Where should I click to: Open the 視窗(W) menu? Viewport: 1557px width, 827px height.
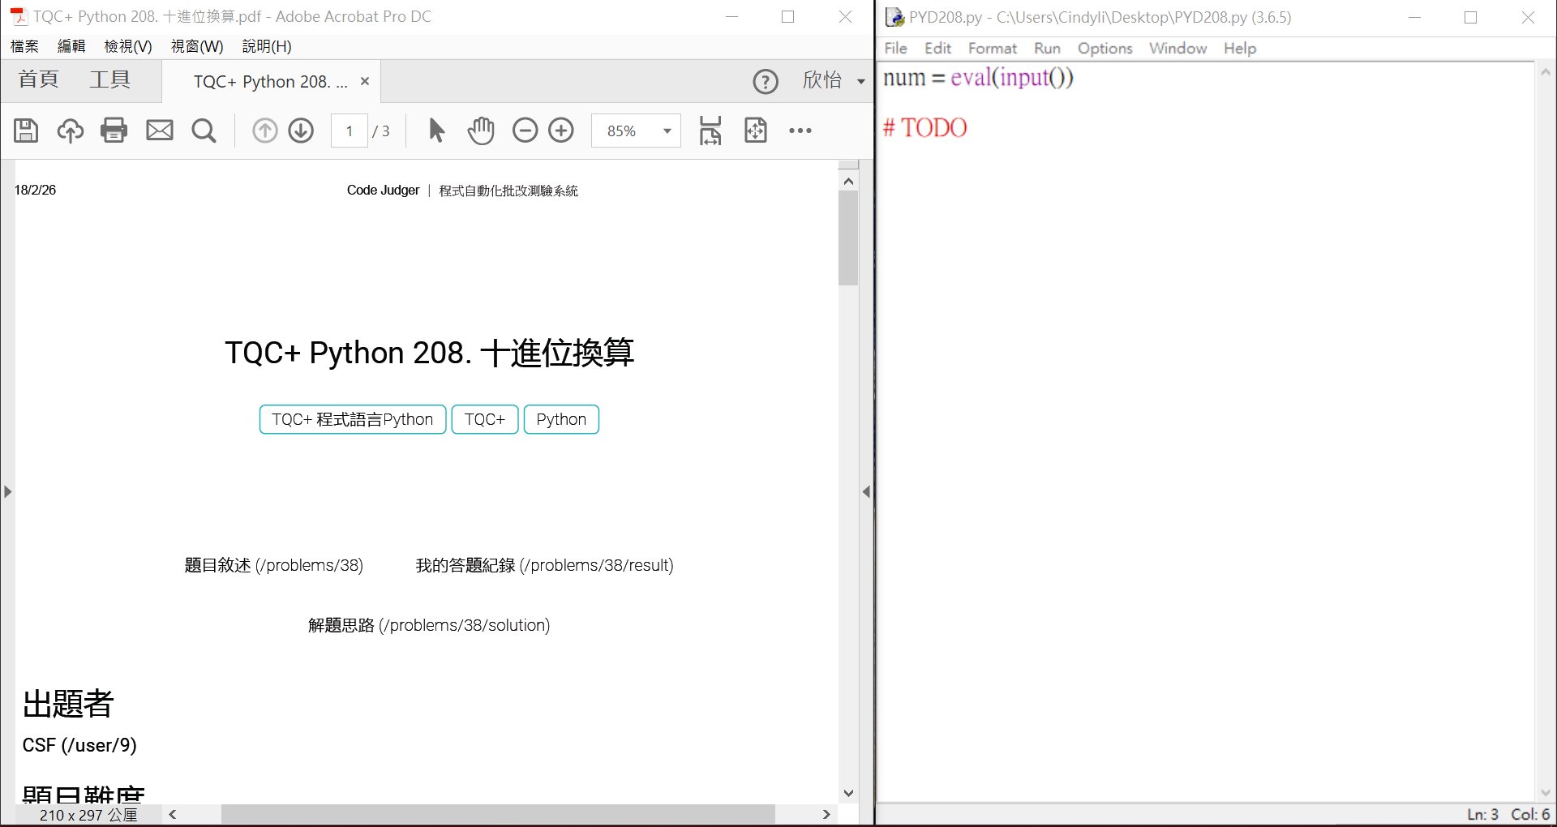pyautogui.click(x=197, y=46)
